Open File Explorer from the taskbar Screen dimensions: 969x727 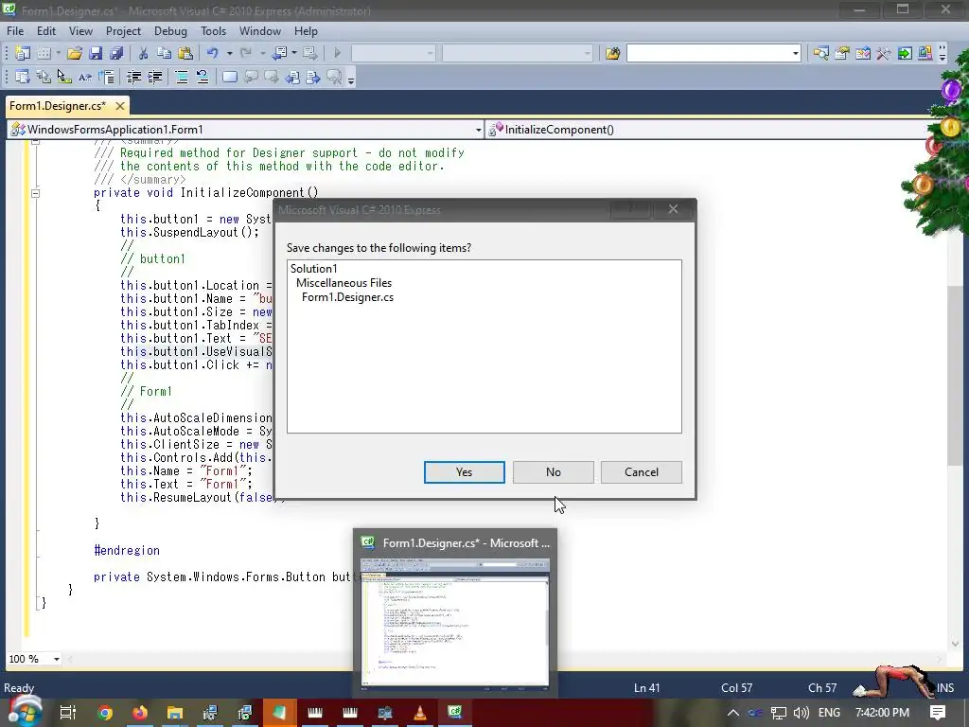tap(175, 712)
